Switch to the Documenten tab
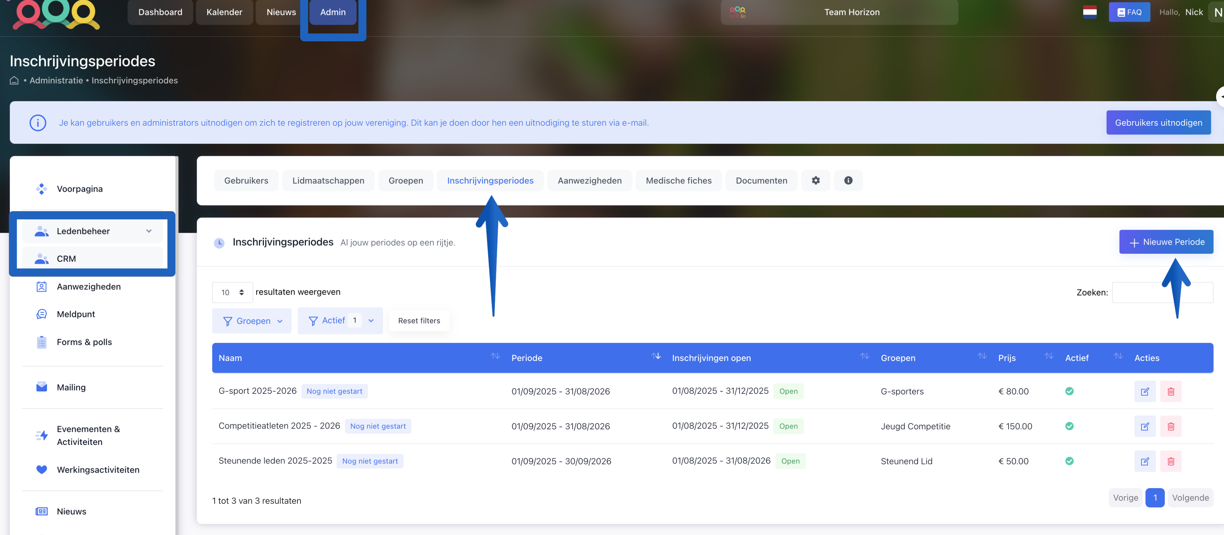 pos(761,180)
